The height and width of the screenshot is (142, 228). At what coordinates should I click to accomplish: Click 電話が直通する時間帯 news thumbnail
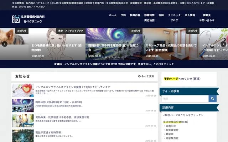click(x=23, y=136)
